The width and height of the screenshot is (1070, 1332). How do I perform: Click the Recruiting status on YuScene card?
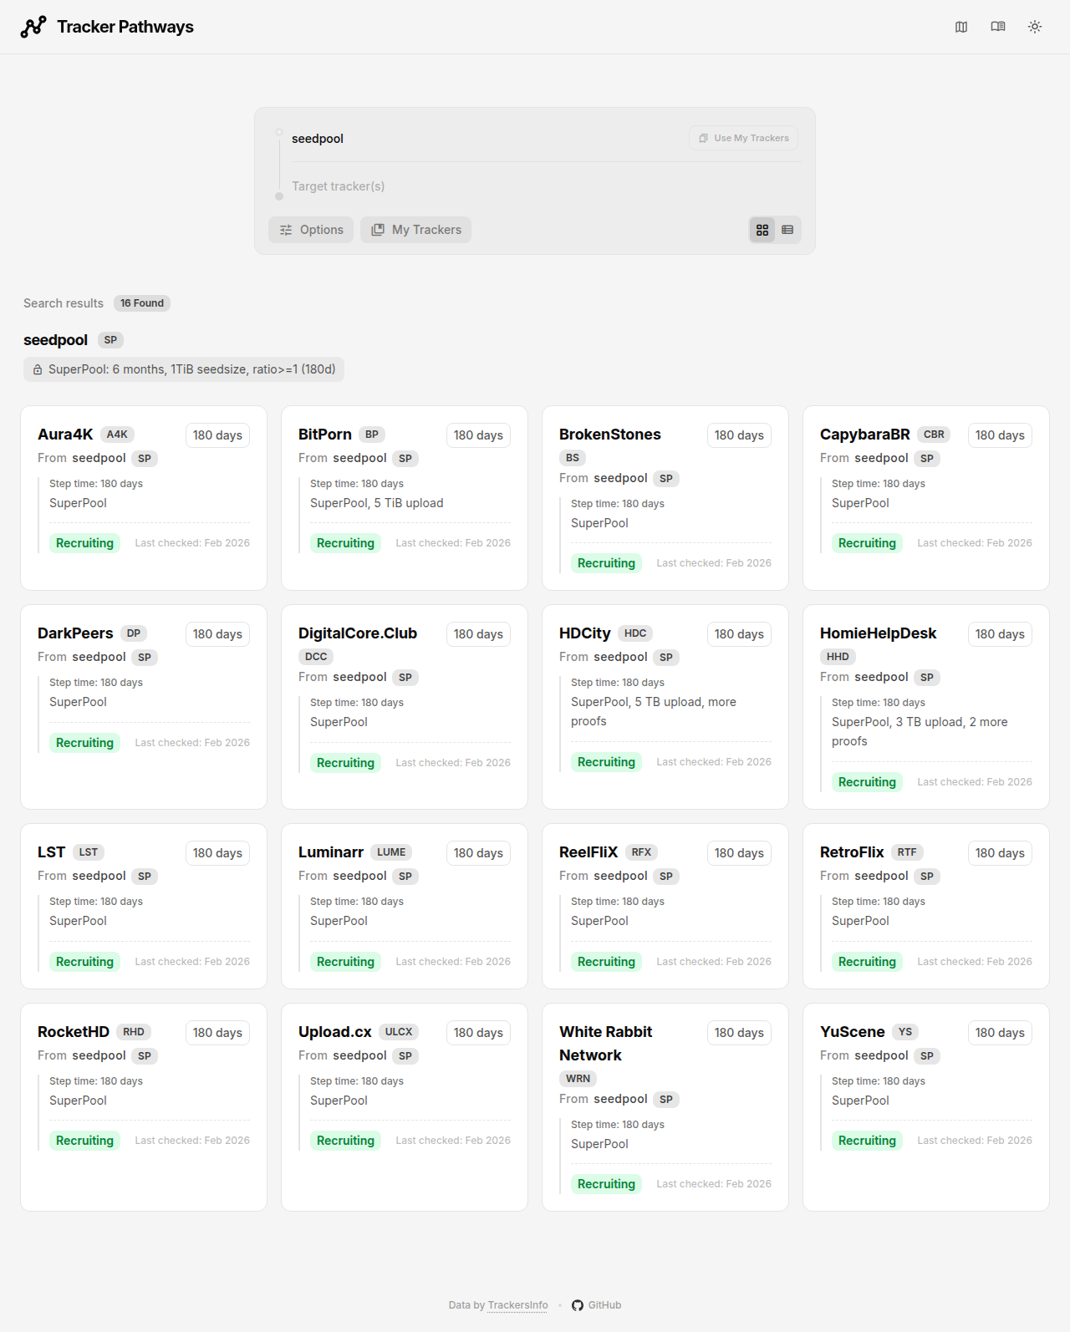(867, 1141)
